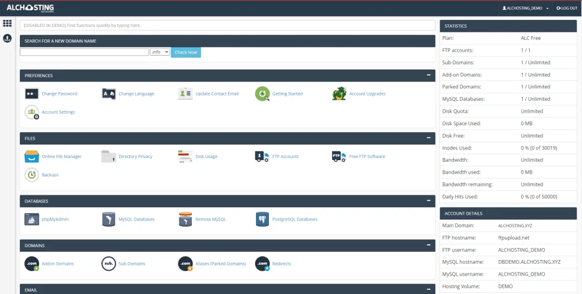This screenshot has width=582, height=294.
Task: Collapse the Files section
Action: click(429, 138)
